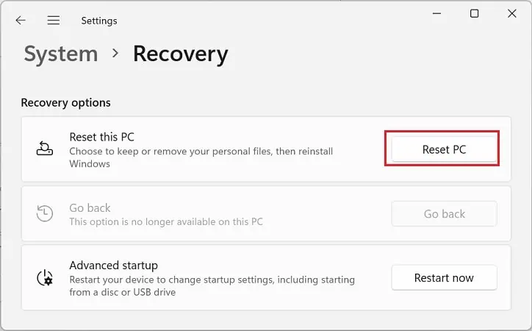Close the Settings window
The width and height of the screenshot is (532, 331).
coord(512,14)
